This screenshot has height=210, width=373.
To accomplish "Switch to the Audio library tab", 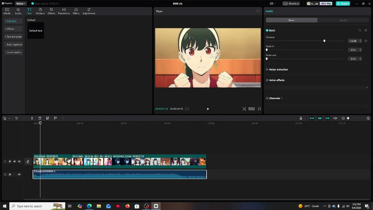I will tap(18, 11).
